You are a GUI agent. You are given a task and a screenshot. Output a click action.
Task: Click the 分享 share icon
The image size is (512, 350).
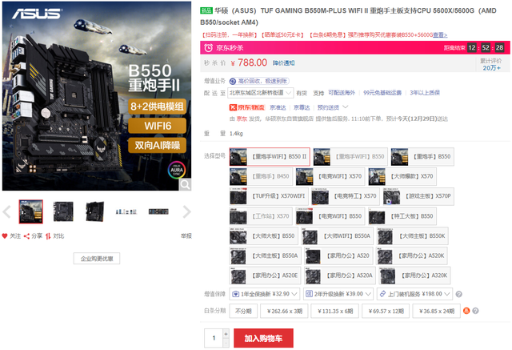coord(26,236)
